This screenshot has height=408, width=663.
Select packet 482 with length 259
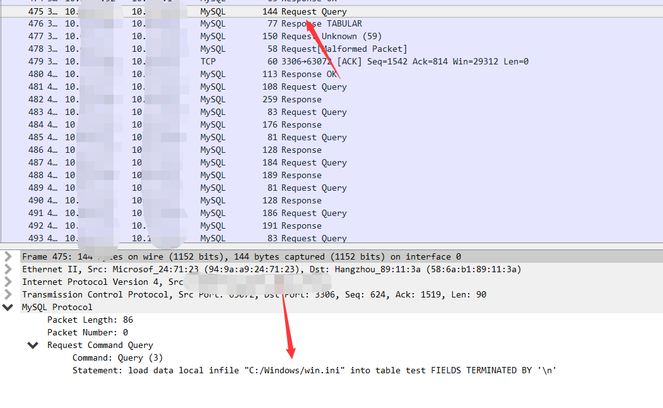point(332,99)
